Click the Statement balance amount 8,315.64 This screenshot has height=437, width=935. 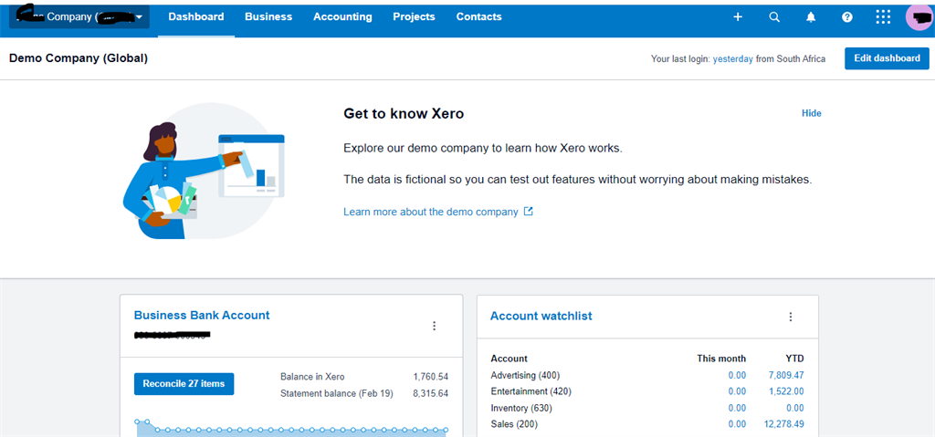click(x=431, y=393)
